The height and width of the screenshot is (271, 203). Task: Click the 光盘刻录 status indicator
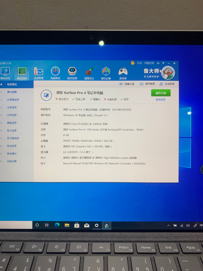tap(110, 99)
